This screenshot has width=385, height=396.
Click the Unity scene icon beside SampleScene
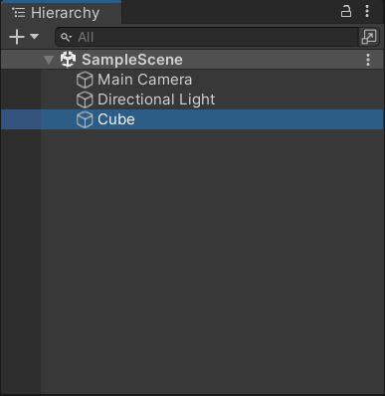tap(69, 60)
